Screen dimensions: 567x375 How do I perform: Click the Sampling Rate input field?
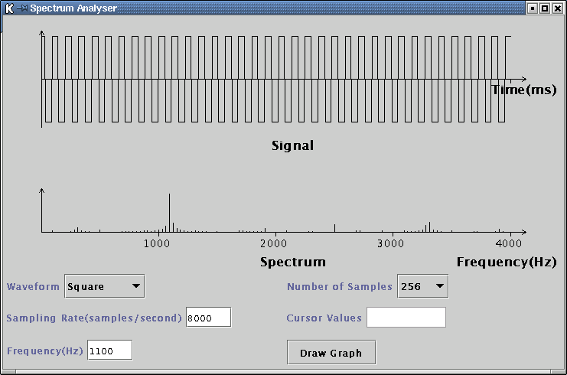208,317
